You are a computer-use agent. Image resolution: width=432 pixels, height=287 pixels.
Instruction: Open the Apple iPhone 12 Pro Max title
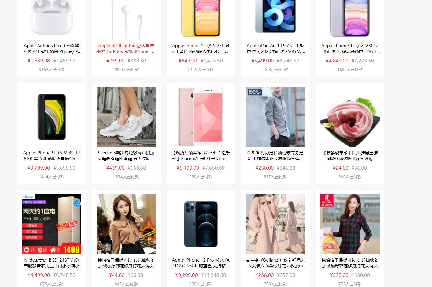click(201, 263)
